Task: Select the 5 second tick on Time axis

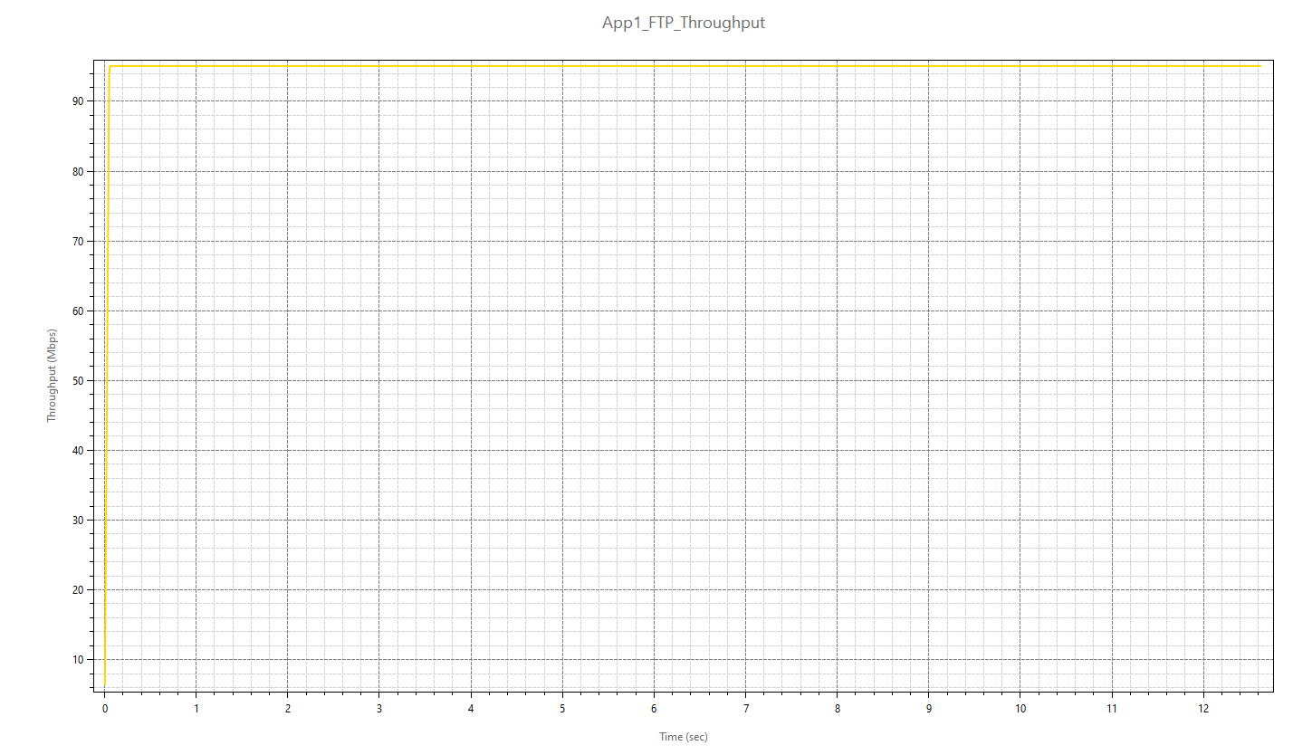Action: pyautogui.click(x=562, y=707)
